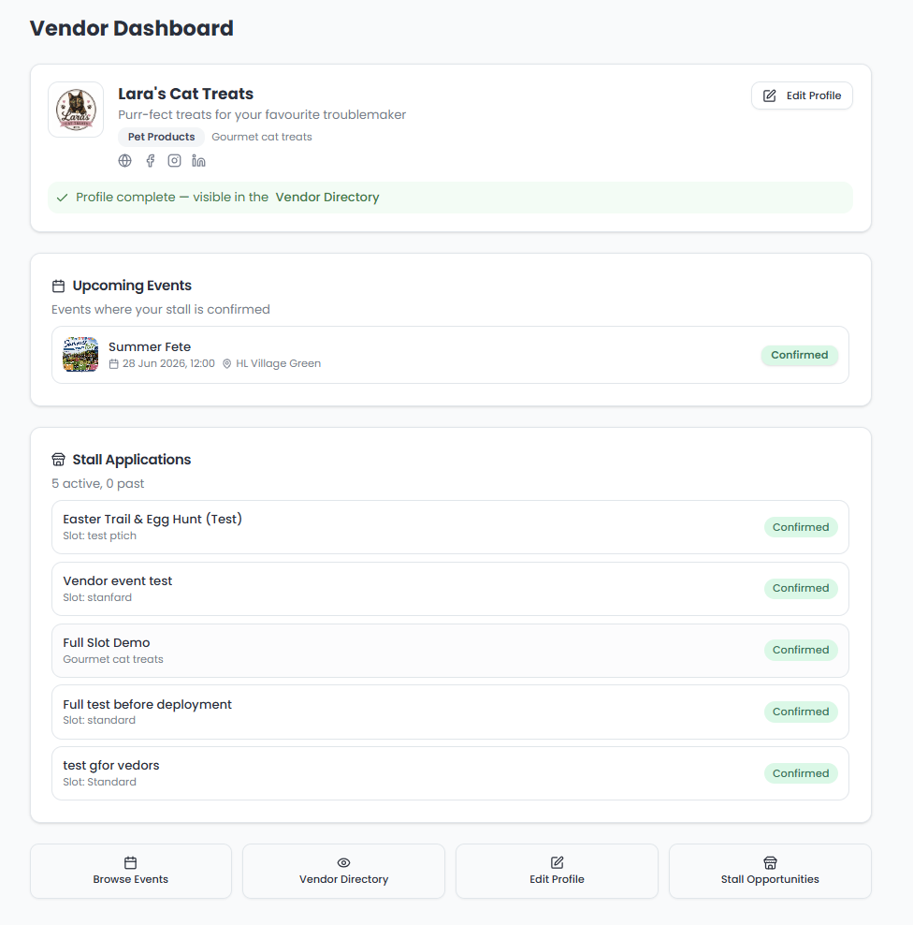Click Confirmed badge on test gfor vedors
Image resolution: width=913 pixels, height=925 pixels.
pyautogui.click(x=801, y=773)
